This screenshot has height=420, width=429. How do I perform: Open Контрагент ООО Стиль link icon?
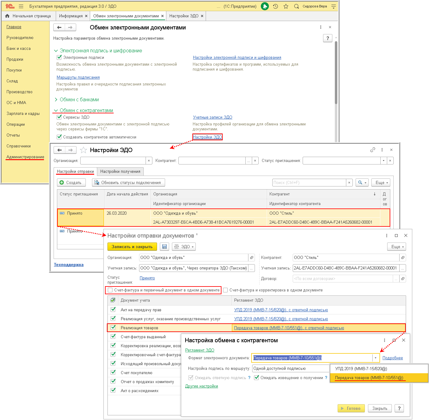tap(403, 258)
